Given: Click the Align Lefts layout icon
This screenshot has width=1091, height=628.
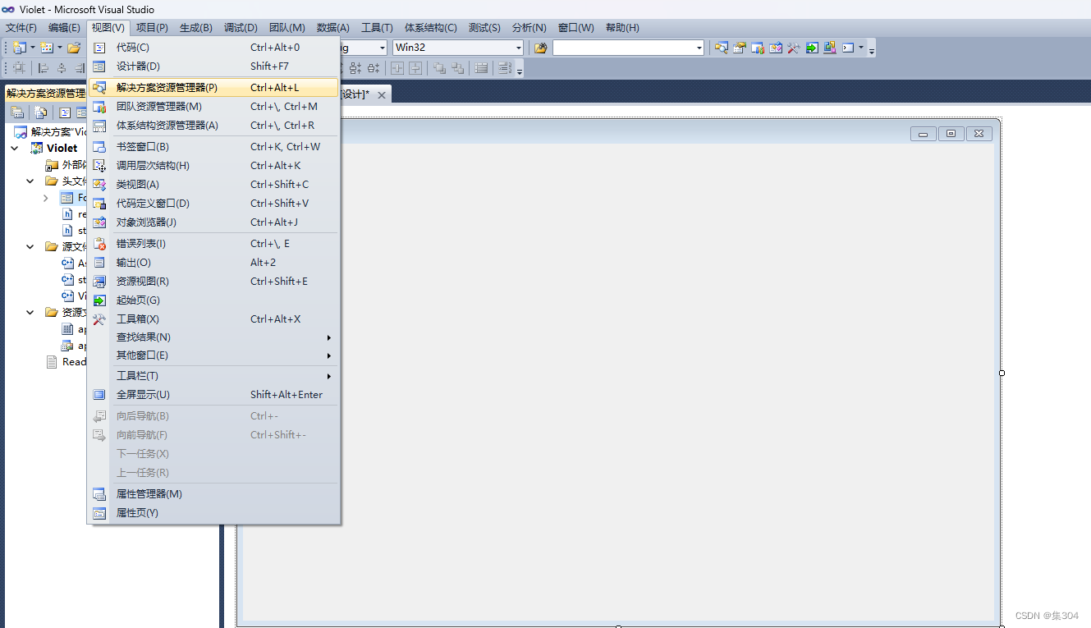Looking at the screenshot, I should pos(44,68).
